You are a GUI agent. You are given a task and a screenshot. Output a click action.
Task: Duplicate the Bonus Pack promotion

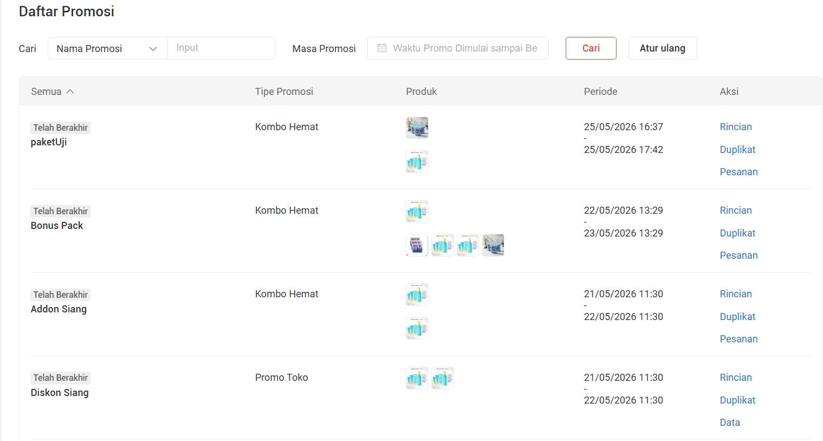point(737,233)
